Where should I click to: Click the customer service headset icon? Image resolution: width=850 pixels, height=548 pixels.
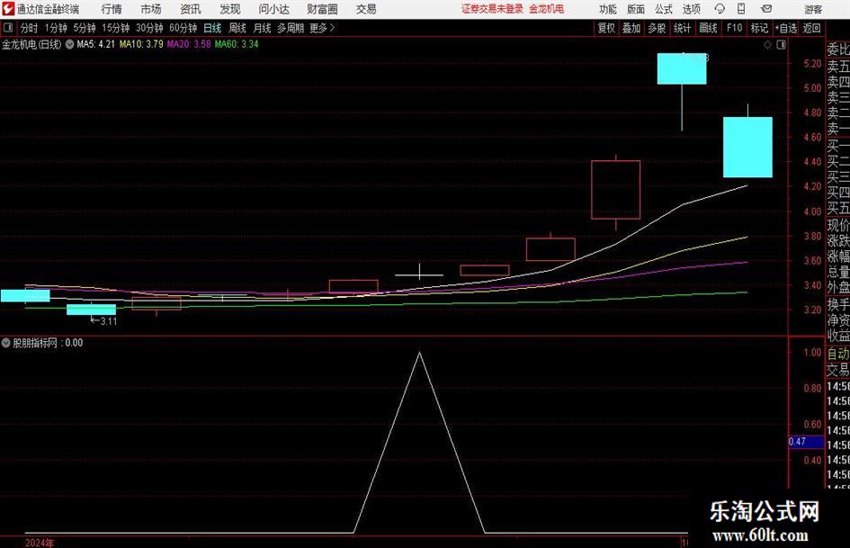(720, 9)
